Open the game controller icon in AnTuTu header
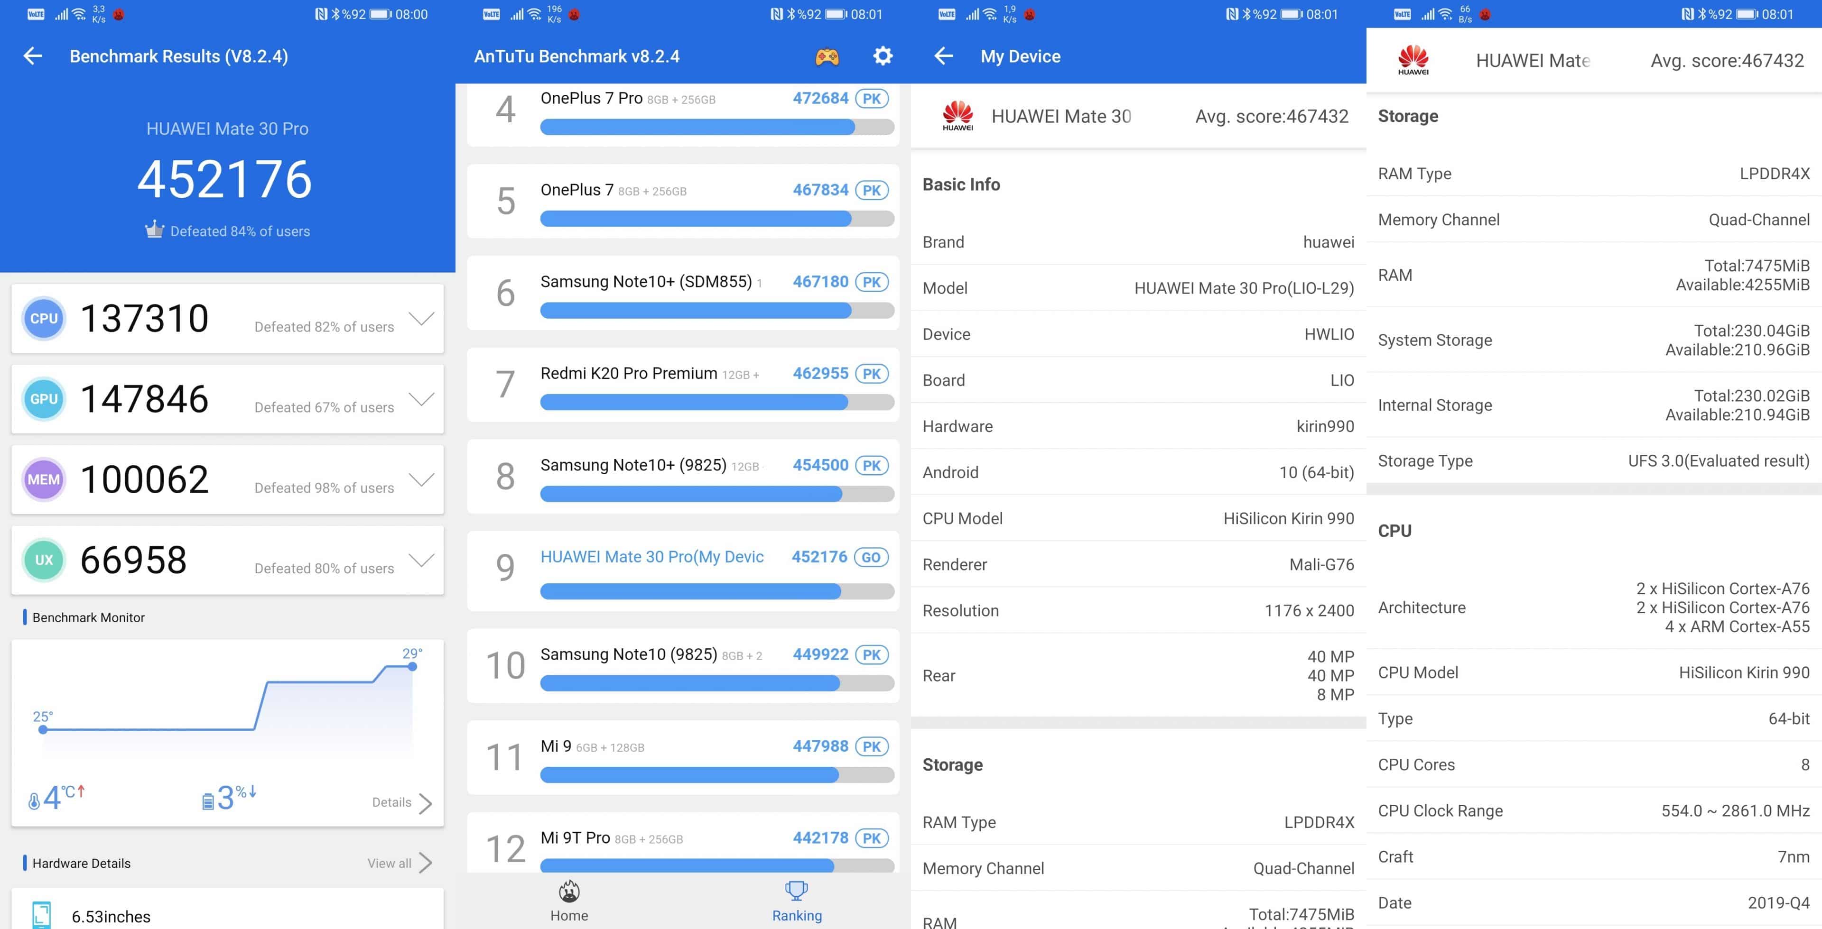Screen dimensions: 1822x929 click(x=827, y=56)
